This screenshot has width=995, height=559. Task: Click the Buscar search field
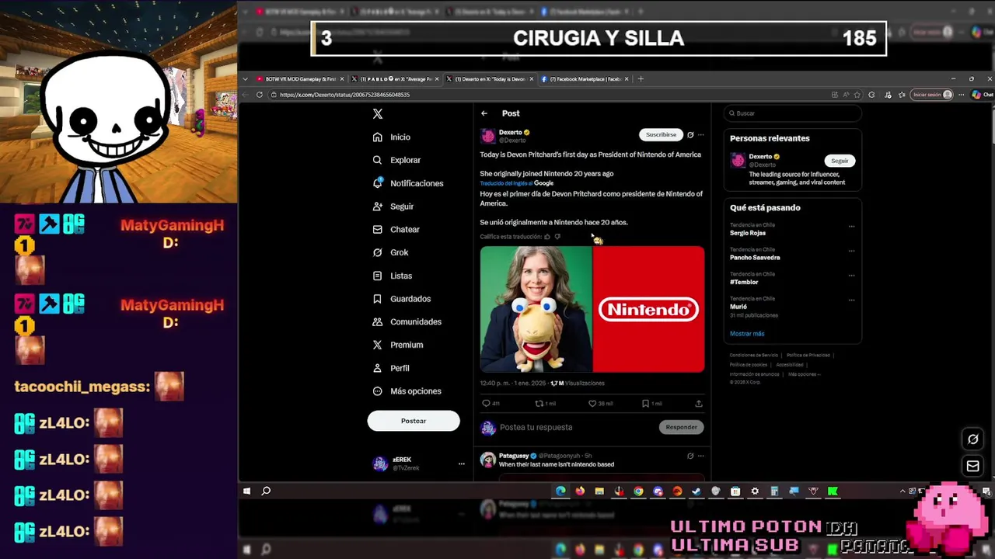[x=793, y=113]
